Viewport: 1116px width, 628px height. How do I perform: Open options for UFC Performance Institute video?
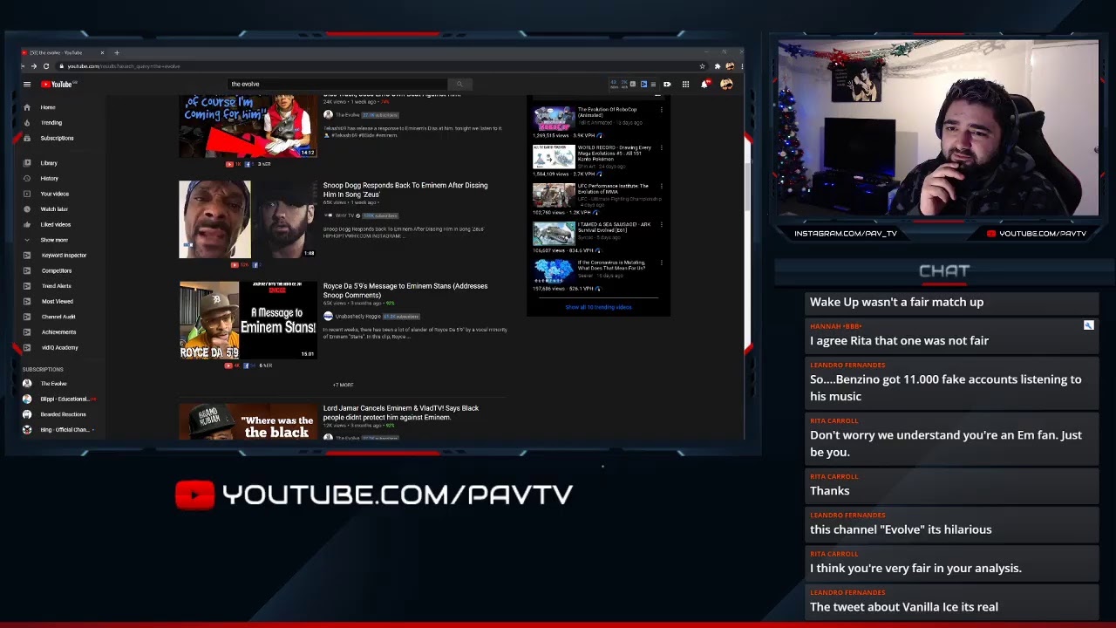pos(661,187)
